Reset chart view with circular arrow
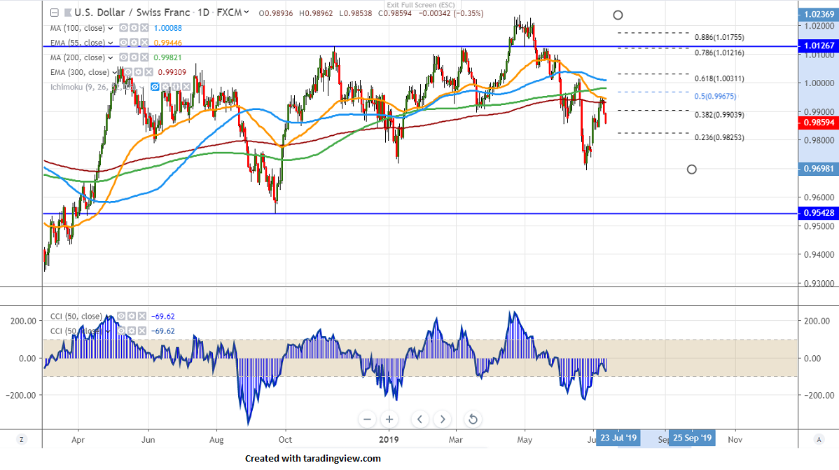Screen dimensions: 839x470 pyautogui.click(x=473, y=420)
